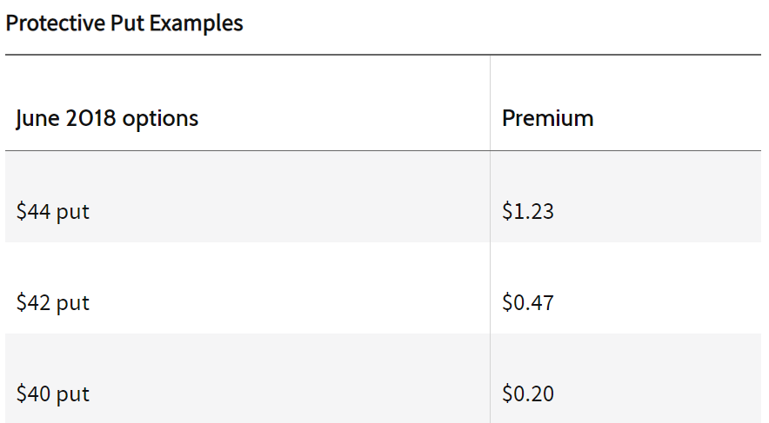Click the word "put" in the $44 row
The height and width of the screenshot is (423, 769).
pos(73,212)
